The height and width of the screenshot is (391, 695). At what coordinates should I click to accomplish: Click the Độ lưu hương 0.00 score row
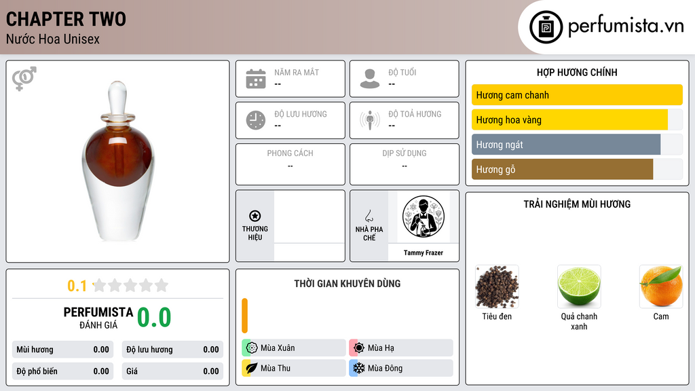[172, 350]
